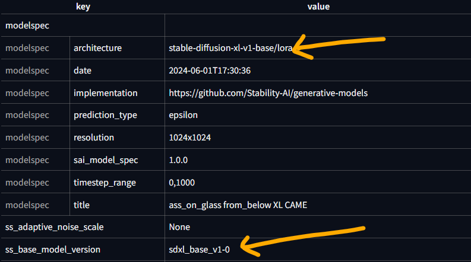Select the stable-diffusion-xl-v1-base/lora value
The image size is (471, 262).
point(230,48)
